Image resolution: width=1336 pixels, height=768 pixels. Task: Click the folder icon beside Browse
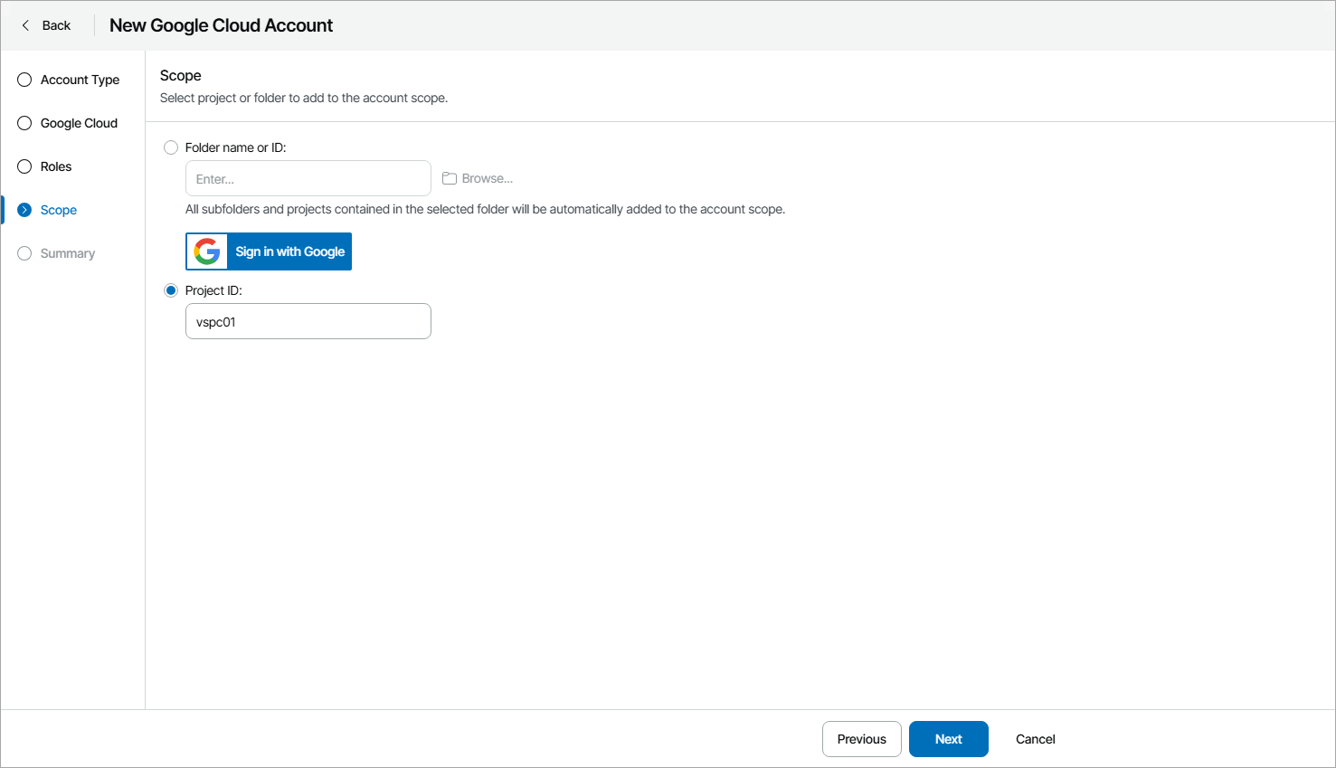point(450,177)
